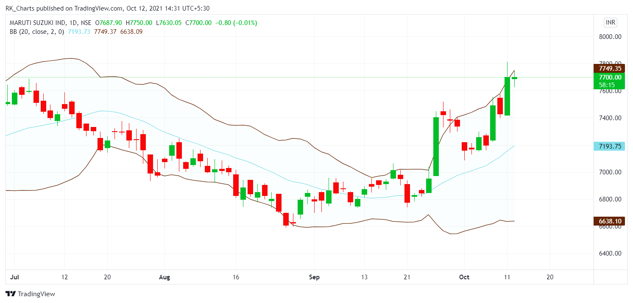Click the 6800.00 price axis label
The image size is (633, 303).
pyautogui.click(x=610, y=199)
